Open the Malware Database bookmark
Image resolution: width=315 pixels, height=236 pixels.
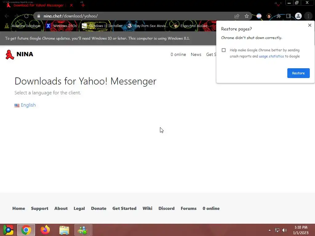23,26
